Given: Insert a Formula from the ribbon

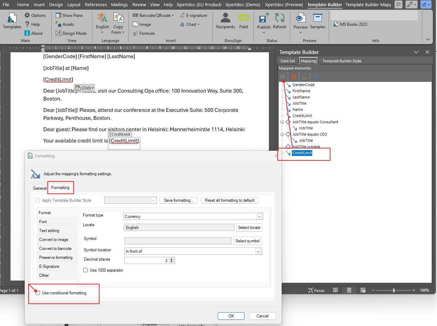Looking at the screenshot, I should pyautogui.click(x=144, y=33).
